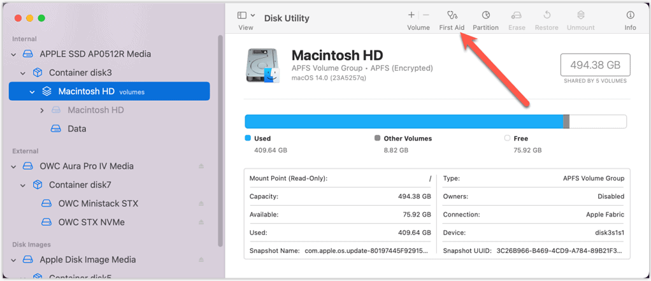Click the blue Used storage bar segment
651x281 pixels.
click(x=403, y=122)
